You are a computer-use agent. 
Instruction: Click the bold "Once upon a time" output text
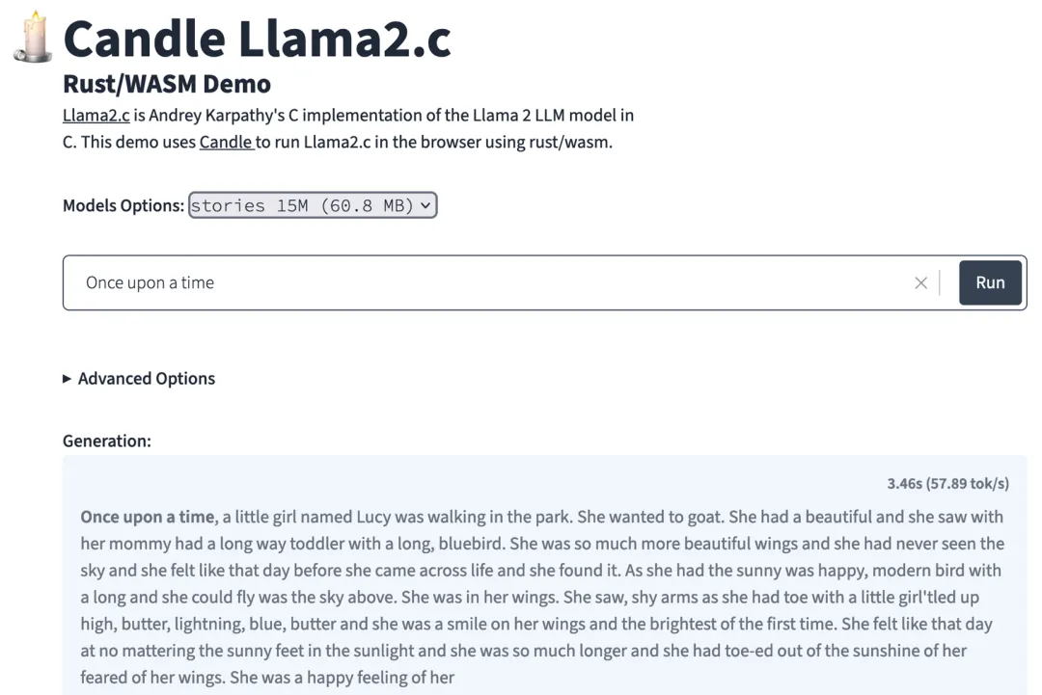148,517
